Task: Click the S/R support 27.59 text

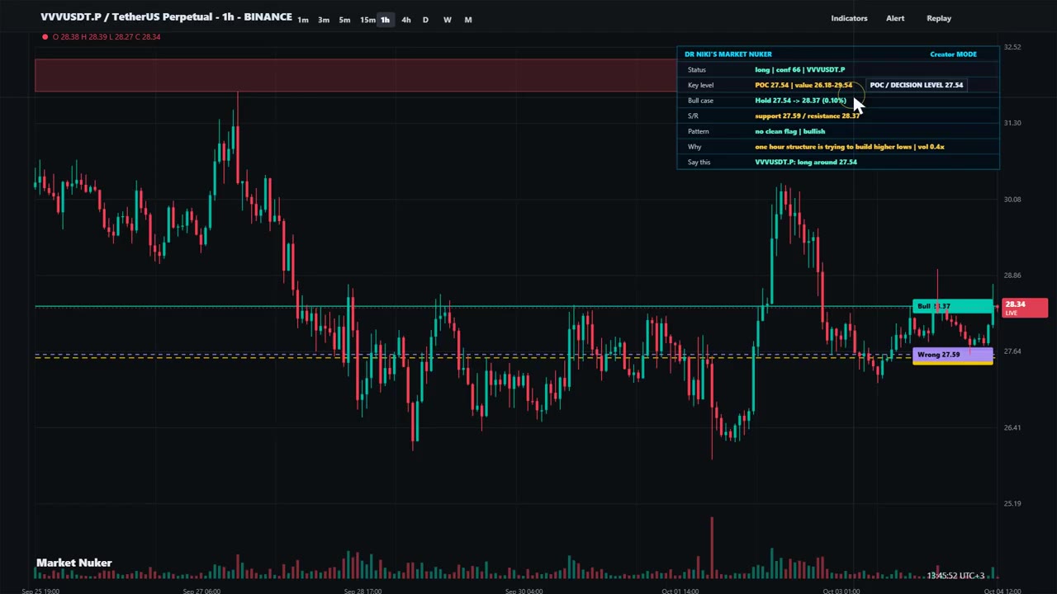Action: (808, 116)
